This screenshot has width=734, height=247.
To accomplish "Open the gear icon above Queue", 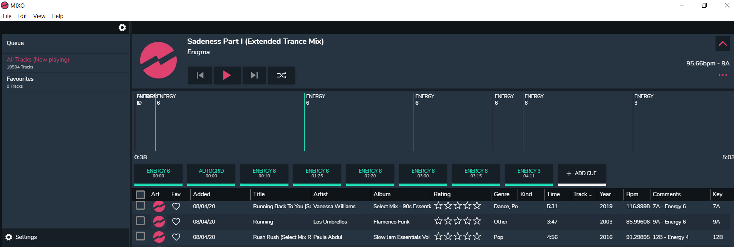I will tap(122, 28).
